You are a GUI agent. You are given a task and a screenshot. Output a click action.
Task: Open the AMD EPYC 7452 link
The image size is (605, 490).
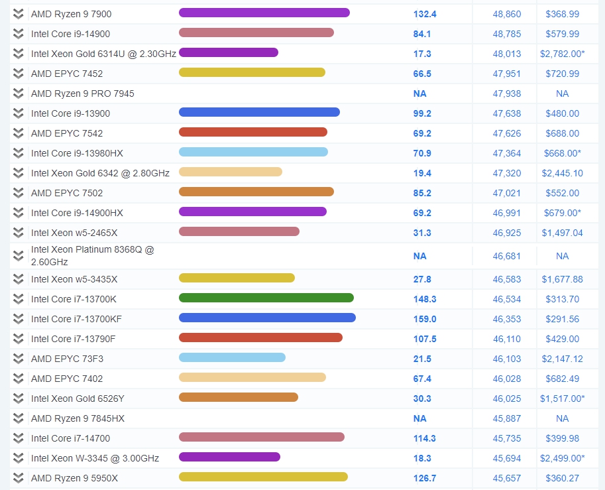pyautogui.click(x=67, y=74)
